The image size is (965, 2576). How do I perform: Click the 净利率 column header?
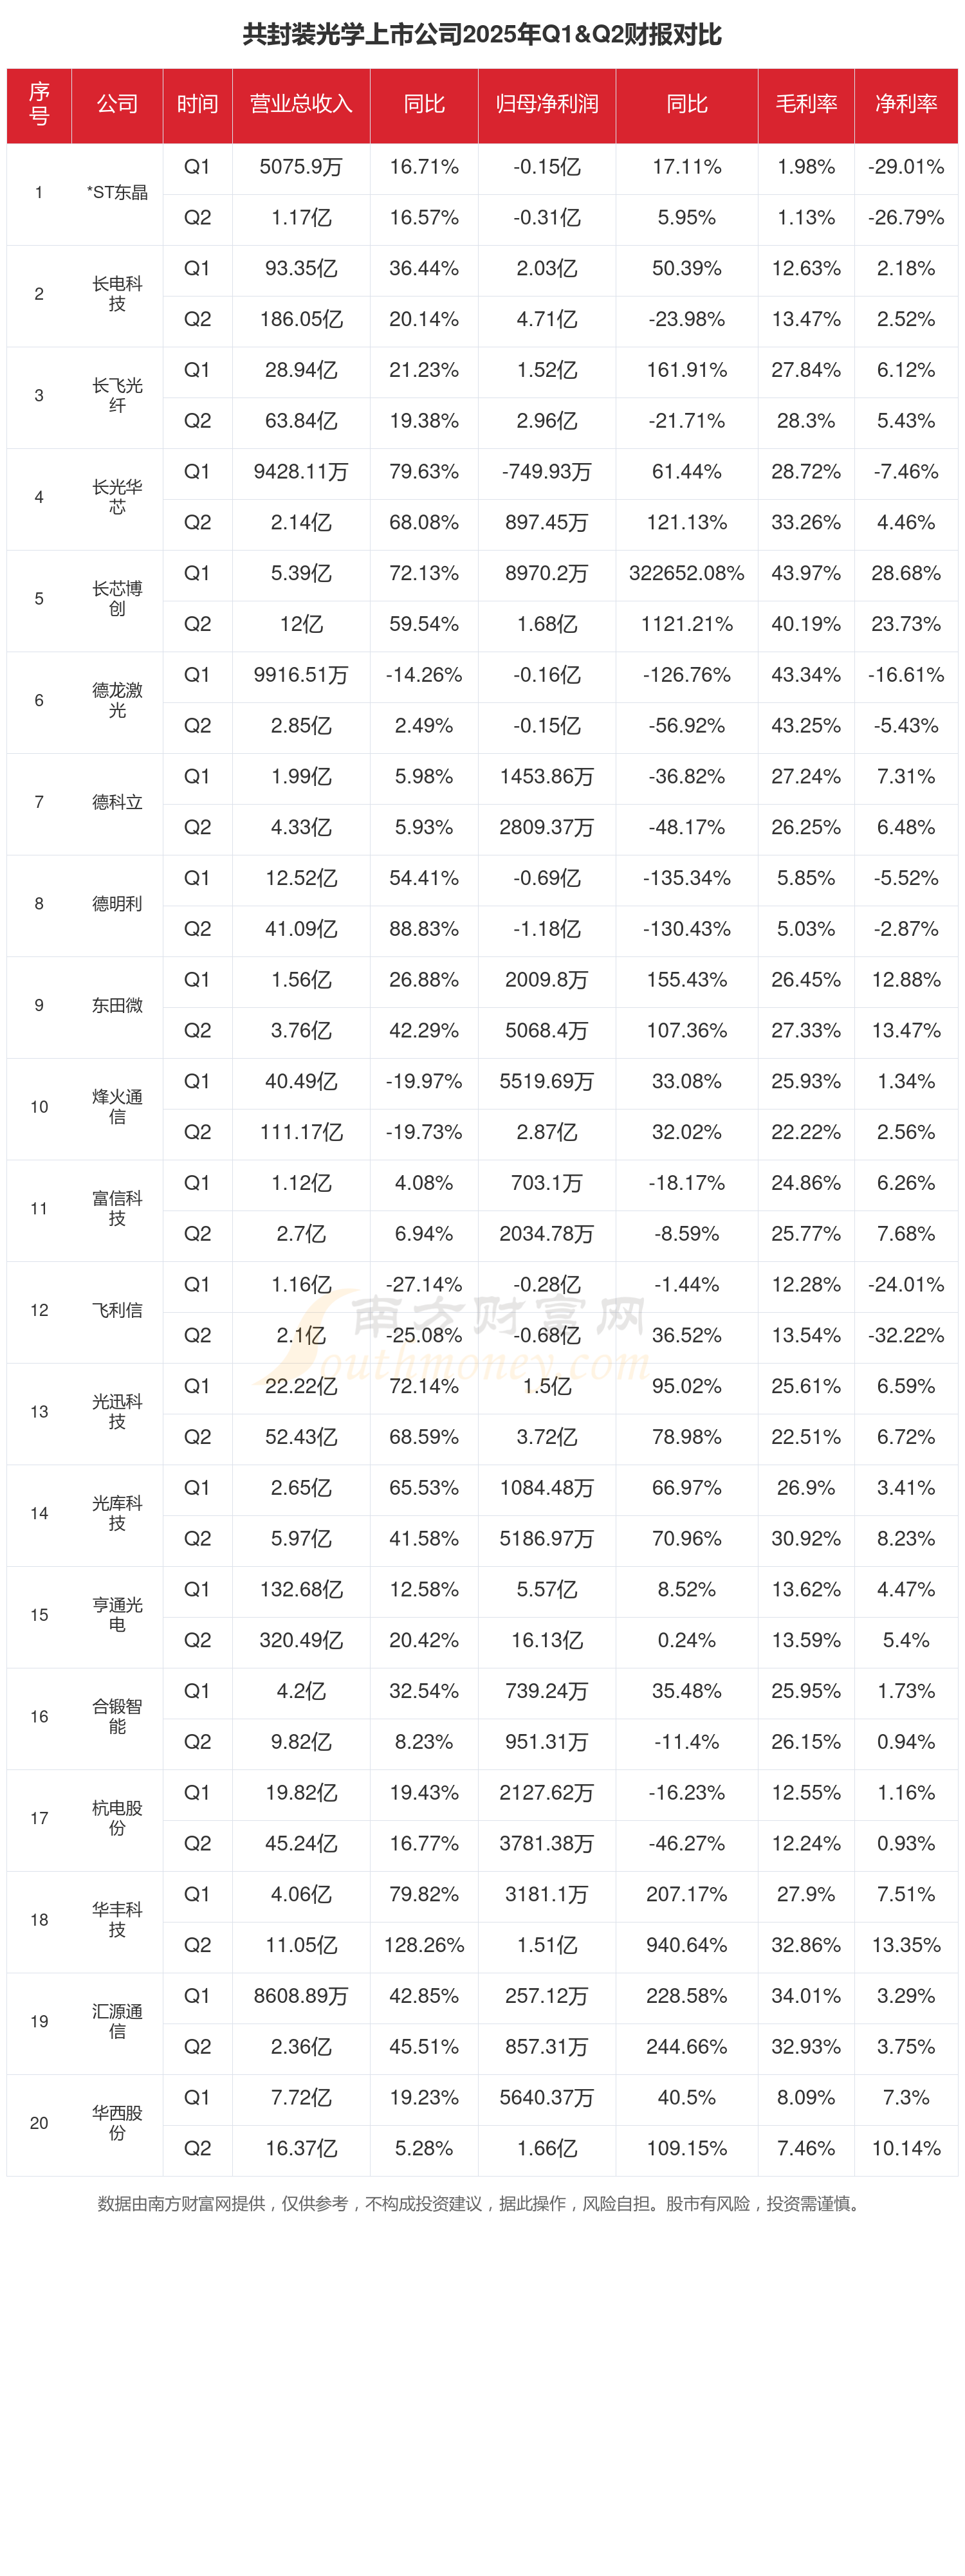tap(906, 104)
